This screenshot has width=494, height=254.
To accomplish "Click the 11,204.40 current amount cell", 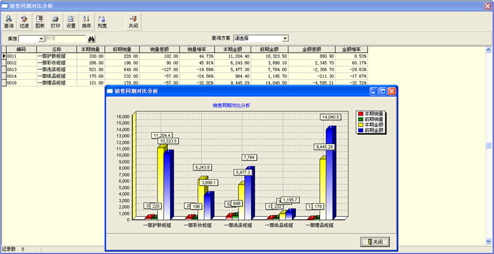I will (x=233, y=56).
